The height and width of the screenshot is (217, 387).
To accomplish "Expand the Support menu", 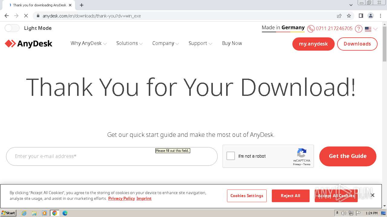I will [200, 43].
